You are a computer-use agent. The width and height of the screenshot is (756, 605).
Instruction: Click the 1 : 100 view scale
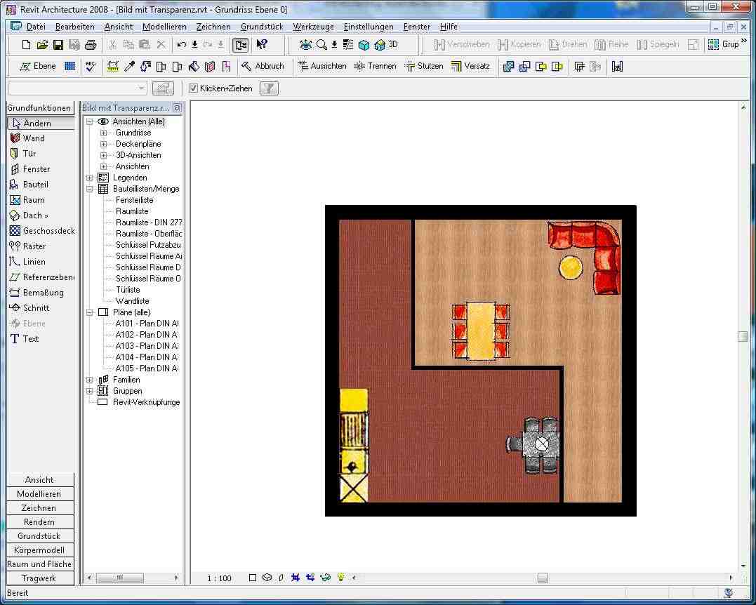click(220, 578)
